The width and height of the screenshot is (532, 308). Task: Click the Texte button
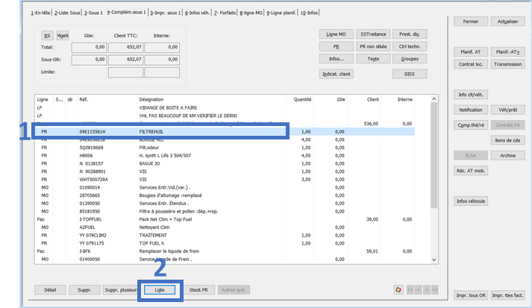[x=373, y=59]
